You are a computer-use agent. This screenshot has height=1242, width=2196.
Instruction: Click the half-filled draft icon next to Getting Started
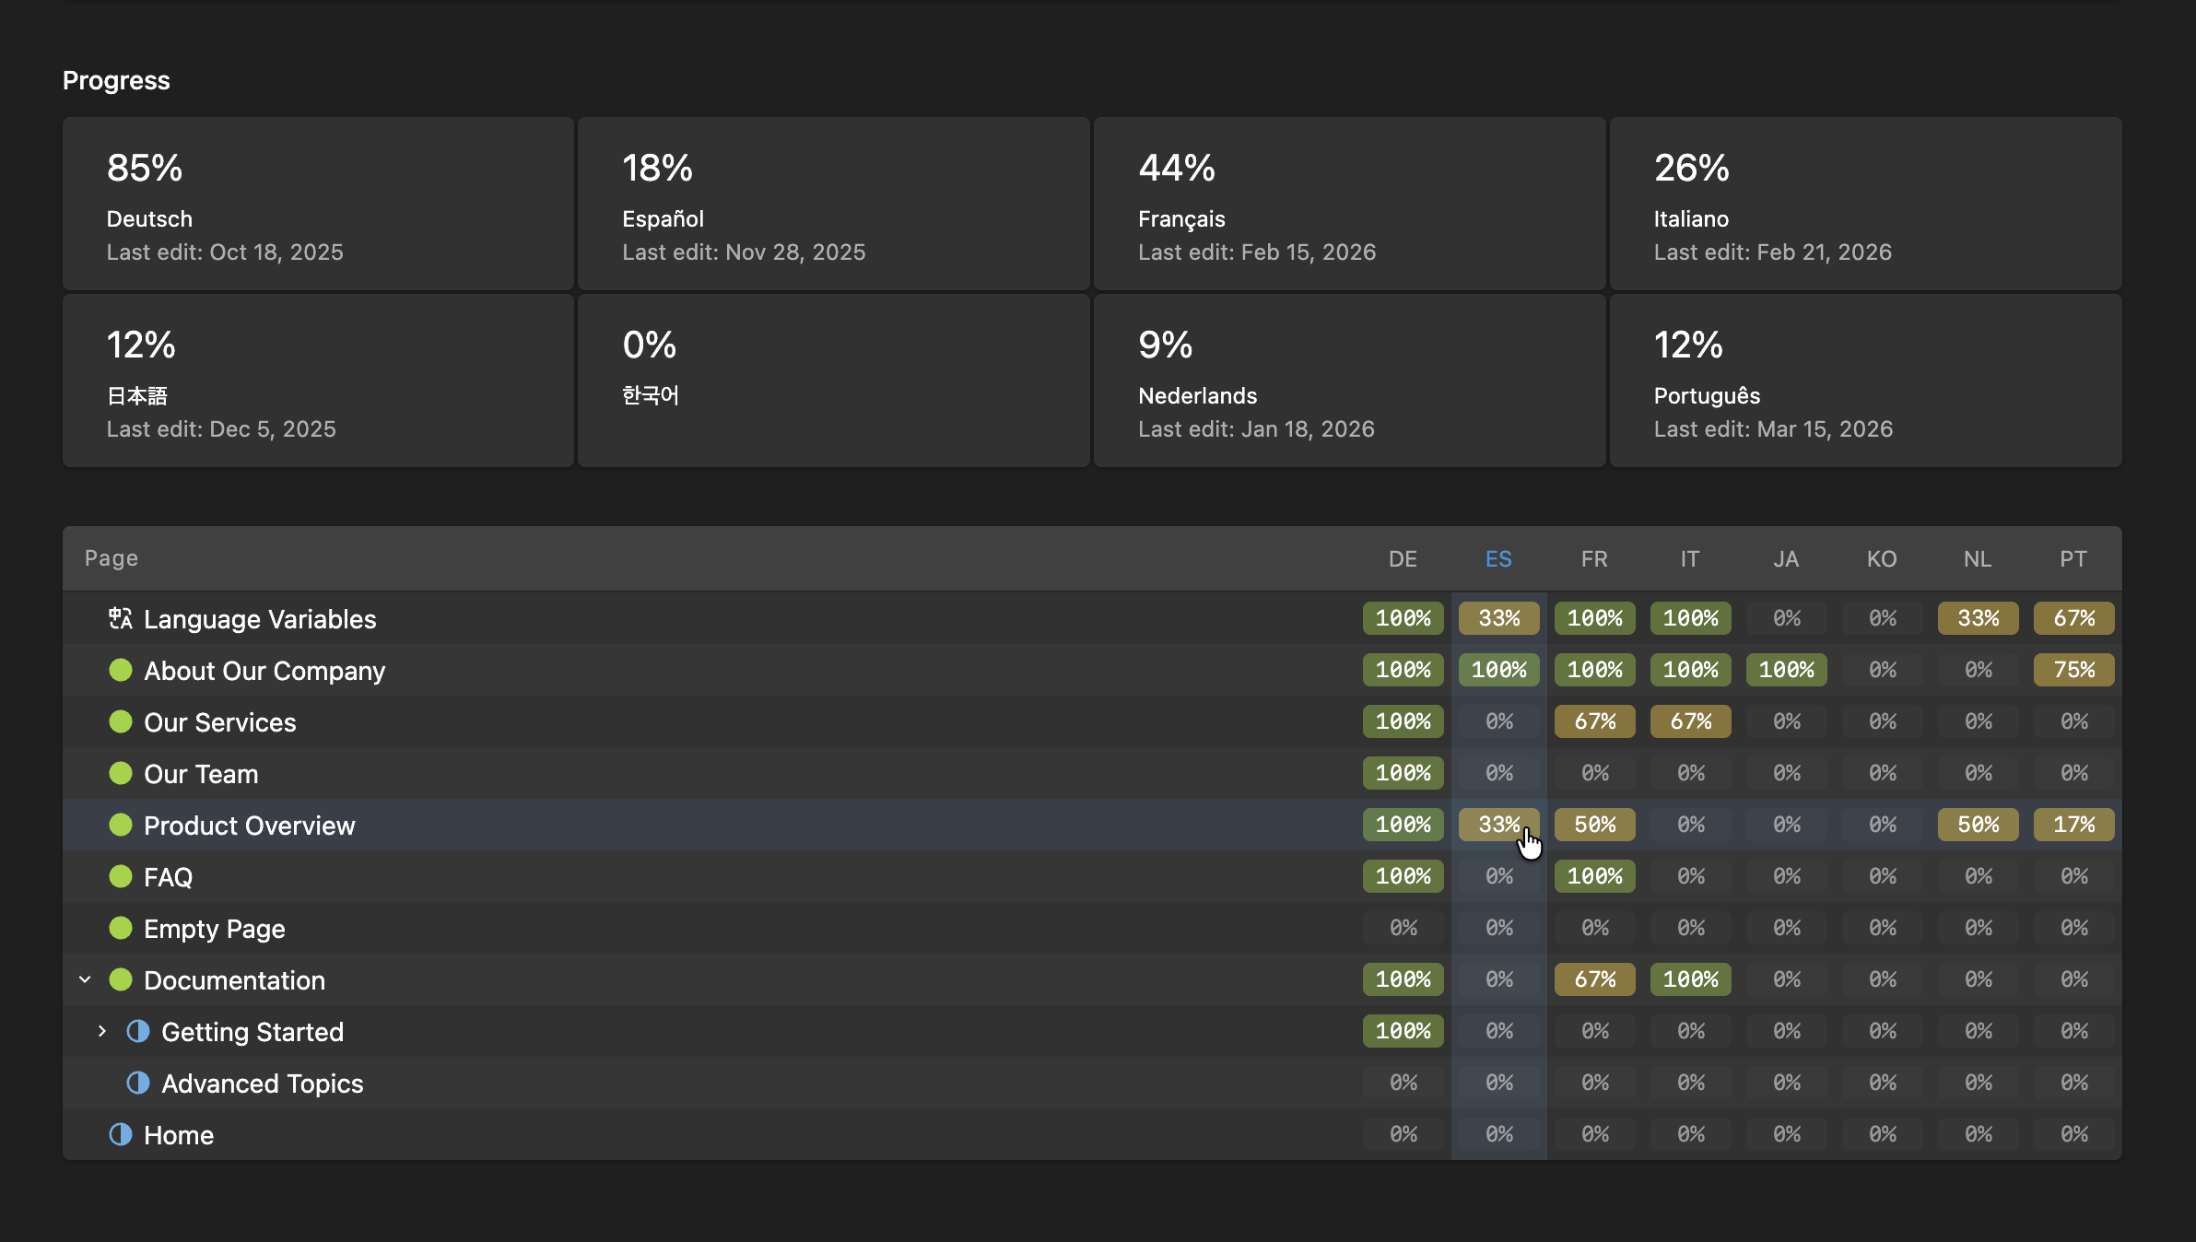pos(137,1031)
